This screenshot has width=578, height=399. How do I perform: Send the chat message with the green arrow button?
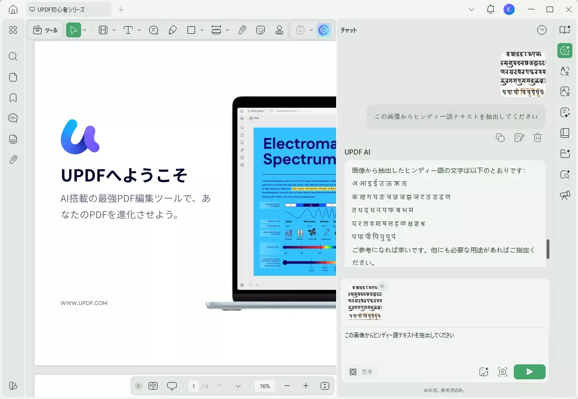tap(529, 371)
